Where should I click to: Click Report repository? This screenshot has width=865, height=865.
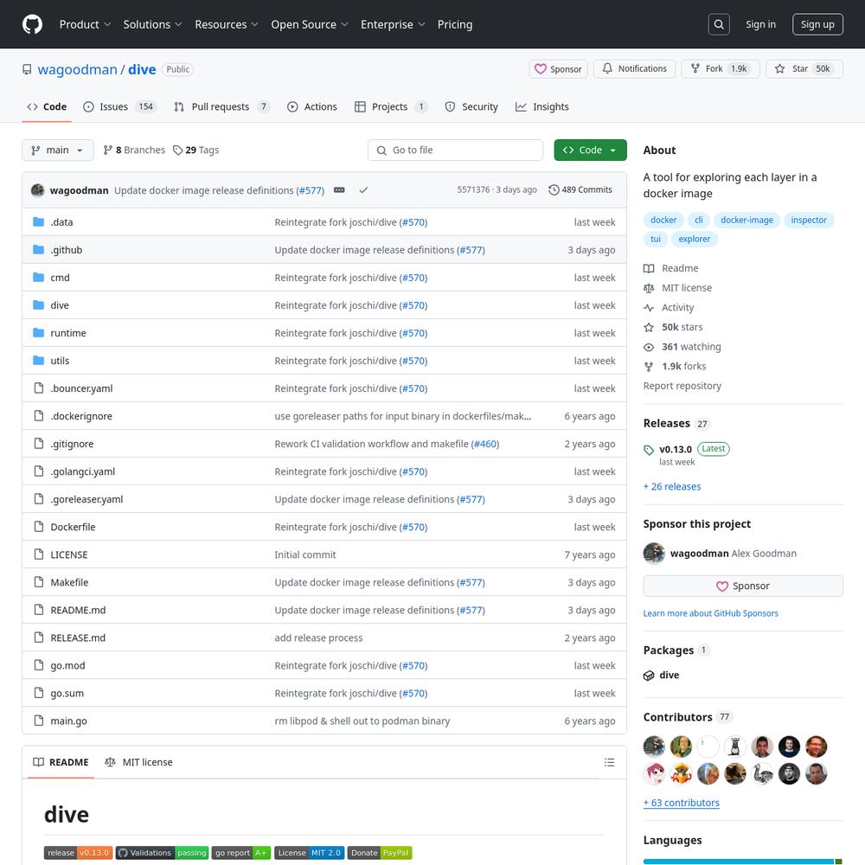[682, 386]
